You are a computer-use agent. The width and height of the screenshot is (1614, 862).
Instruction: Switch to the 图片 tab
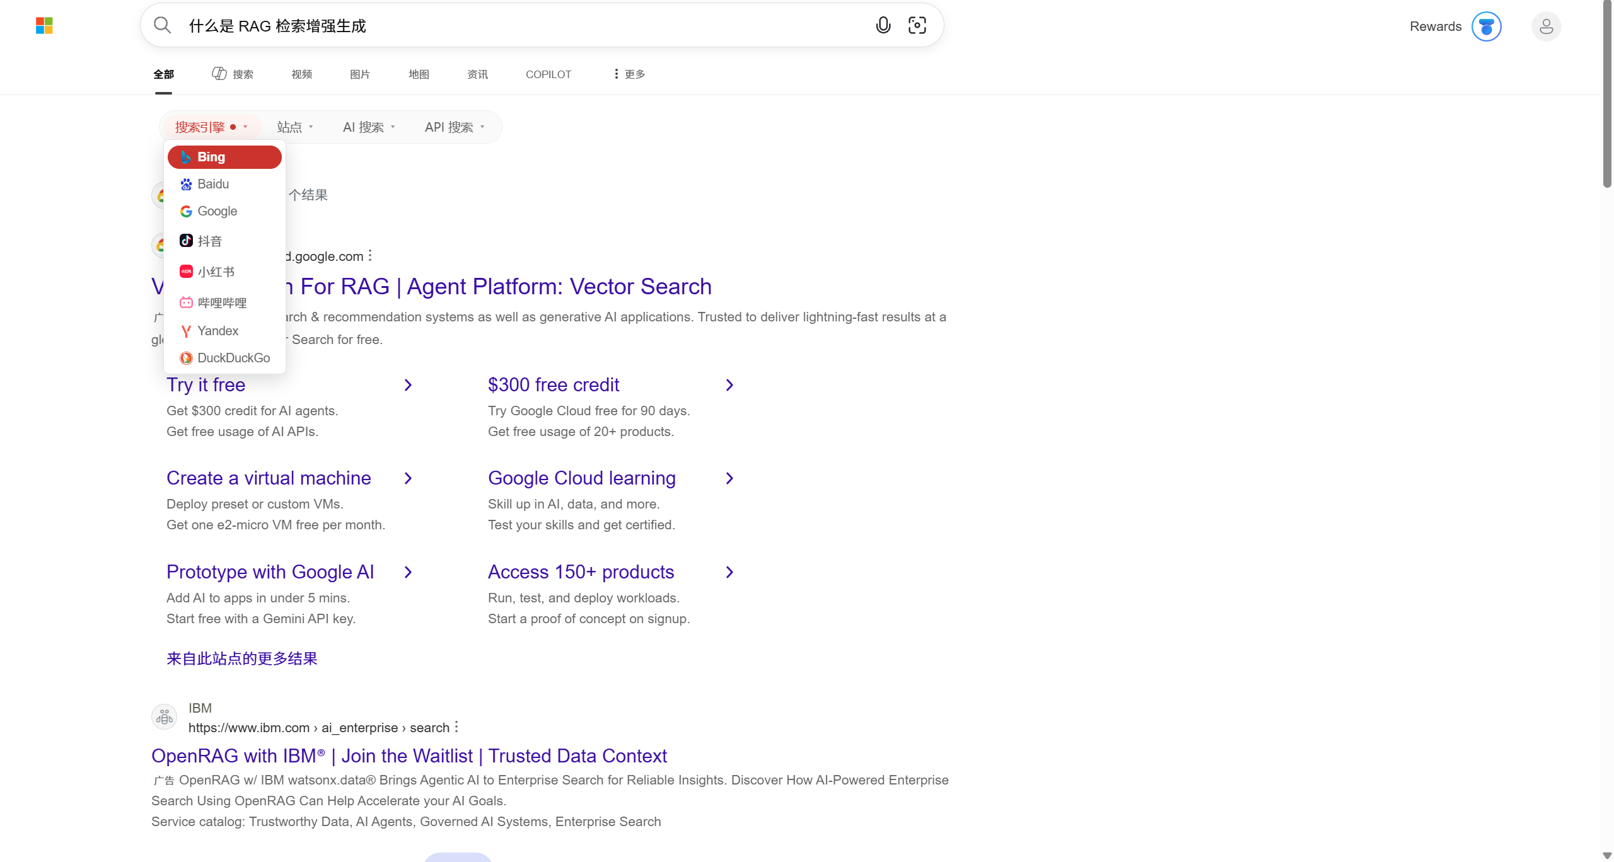360,74
